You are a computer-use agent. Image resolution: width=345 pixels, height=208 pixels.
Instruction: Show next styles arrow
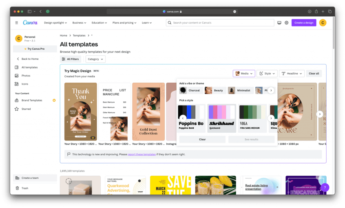point(271,118)
